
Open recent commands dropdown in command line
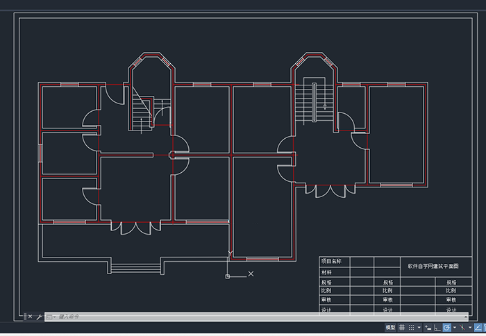coord(51,317)
